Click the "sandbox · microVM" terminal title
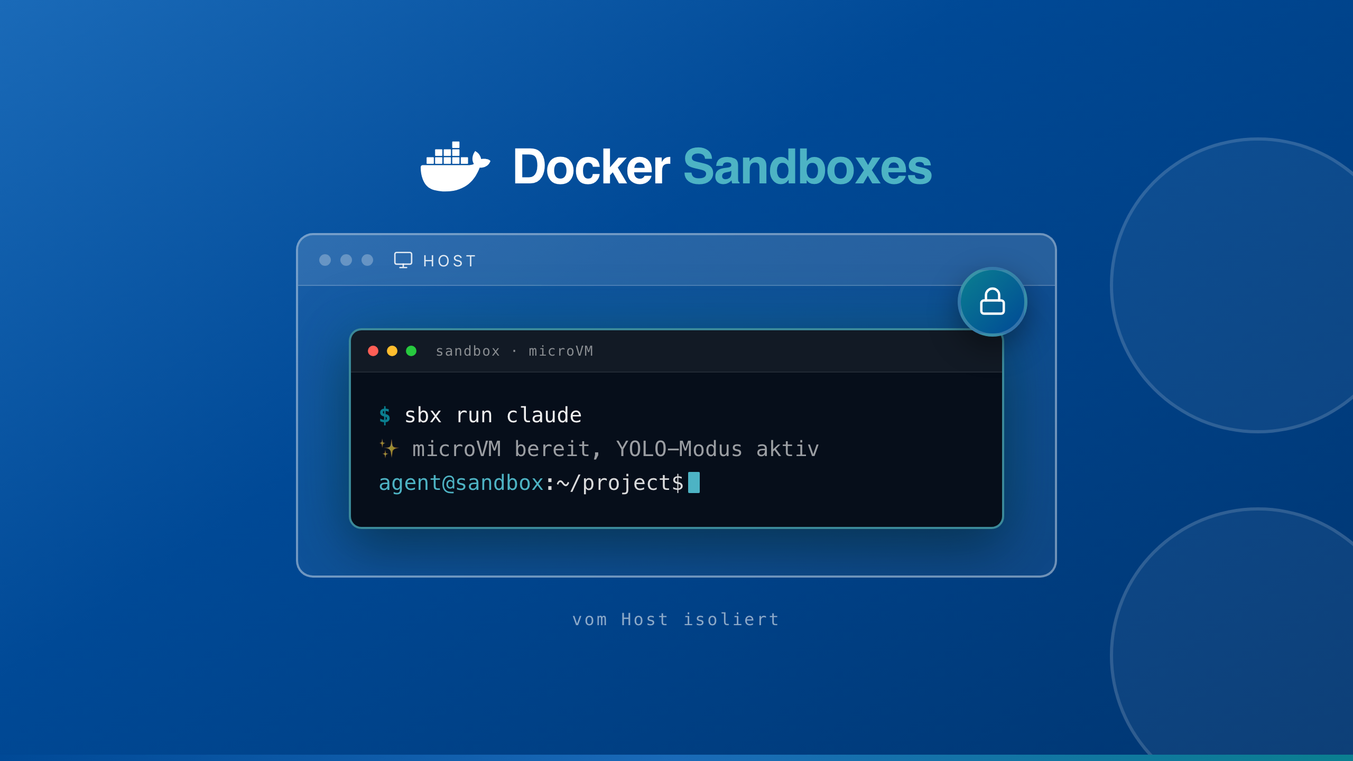The image size is (1353, 761). (x=514, y=351)
